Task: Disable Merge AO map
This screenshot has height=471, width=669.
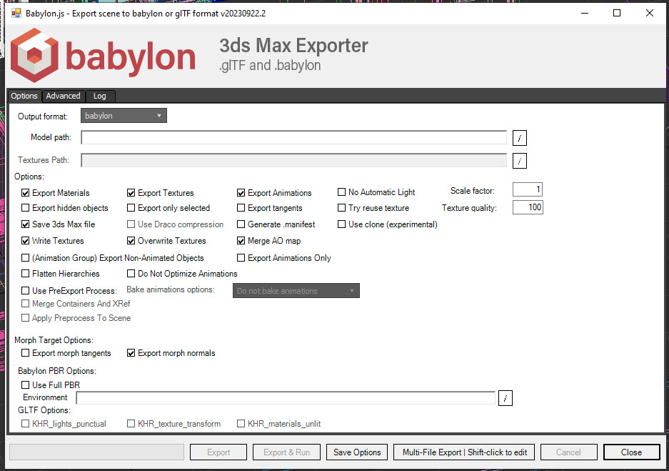Action: click(241, 240)
